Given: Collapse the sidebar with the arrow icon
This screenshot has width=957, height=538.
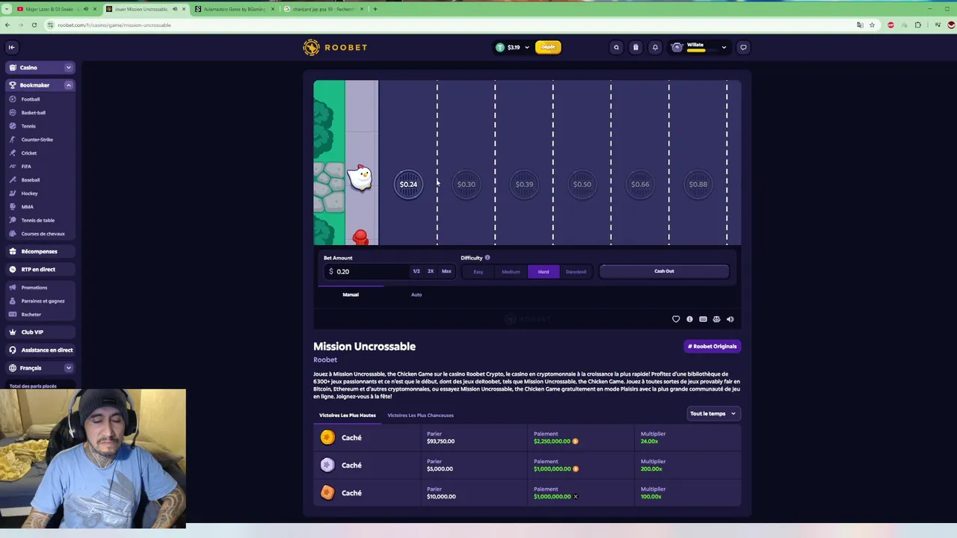Looking at the screenshot, I should [x=11, y=47].
